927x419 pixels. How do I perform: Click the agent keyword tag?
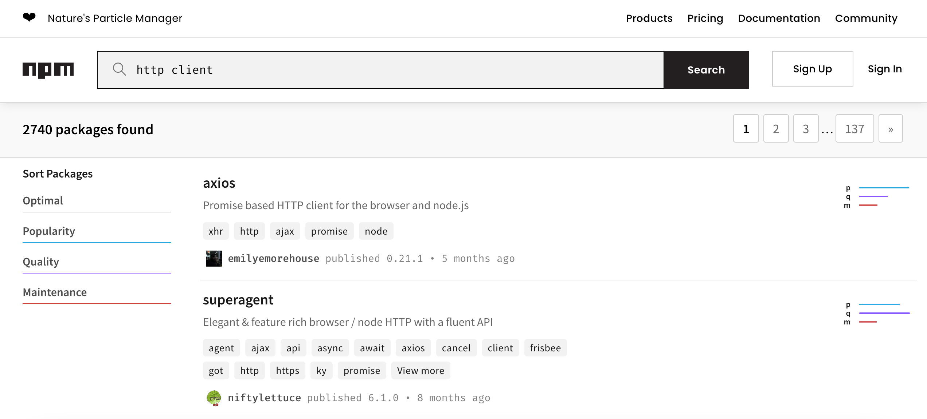(221, 348)
